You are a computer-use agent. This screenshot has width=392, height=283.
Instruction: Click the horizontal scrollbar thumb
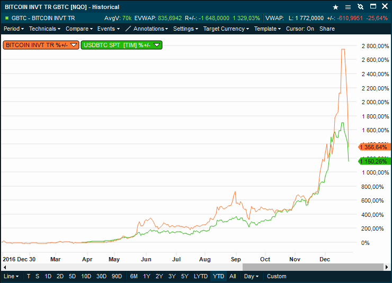point(313,267)
